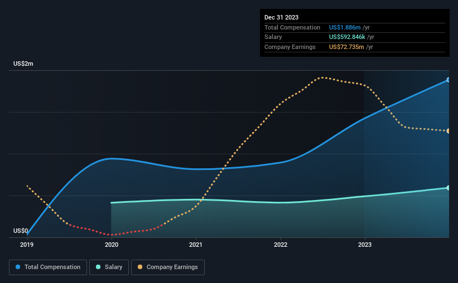Click the Company Earnings tooltip row label

click(x=290, y=47)
